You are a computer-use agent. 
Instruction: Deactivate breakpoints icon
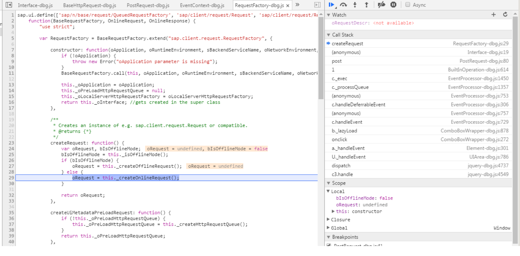pyautogui.click(x=382, y=5)
